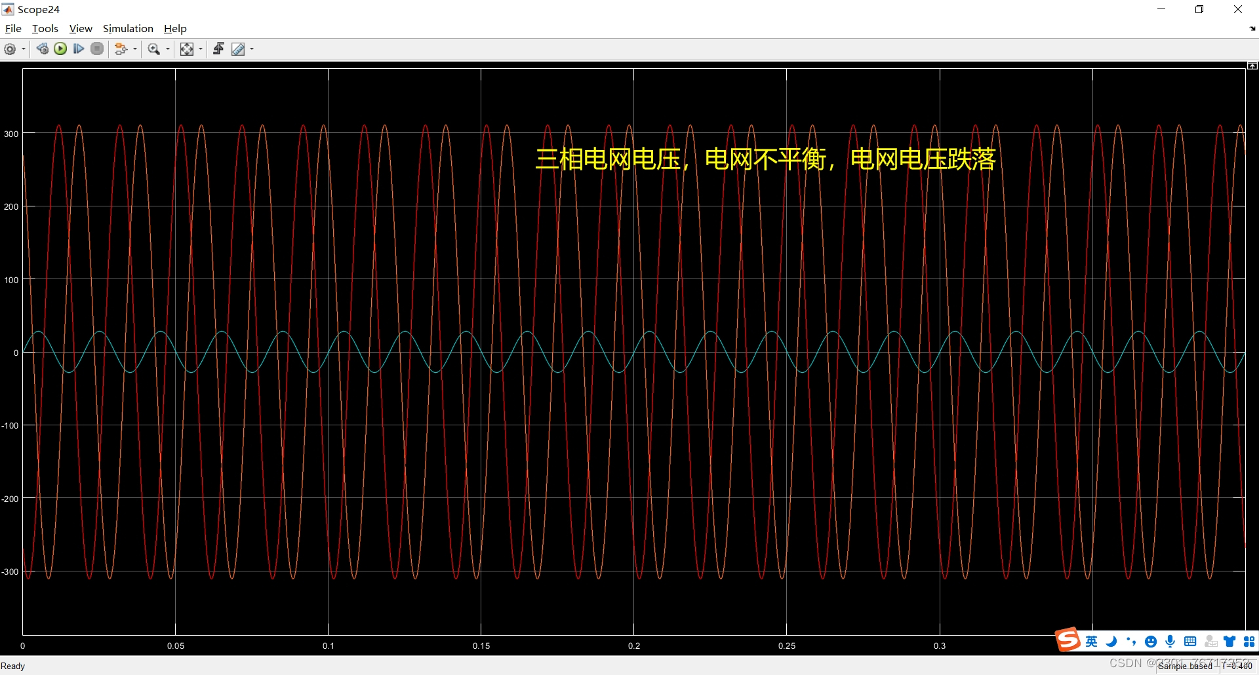Click the Scale Axes Limits icon
1259x675 pixels.
point(187,49)
